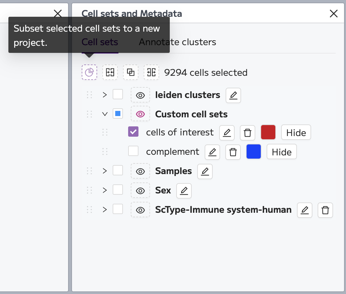Click the 'ScType-Immune system-human' label

click(223, 210)
